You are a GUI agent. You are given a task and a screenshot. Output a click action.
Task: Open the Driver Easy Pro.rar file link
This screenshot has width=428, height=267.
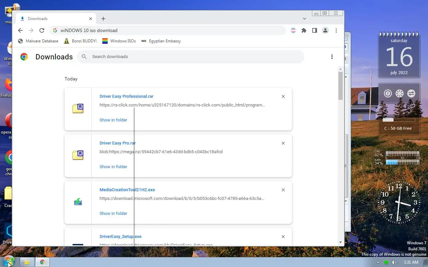pyautogui.click(x=118, y=143)
